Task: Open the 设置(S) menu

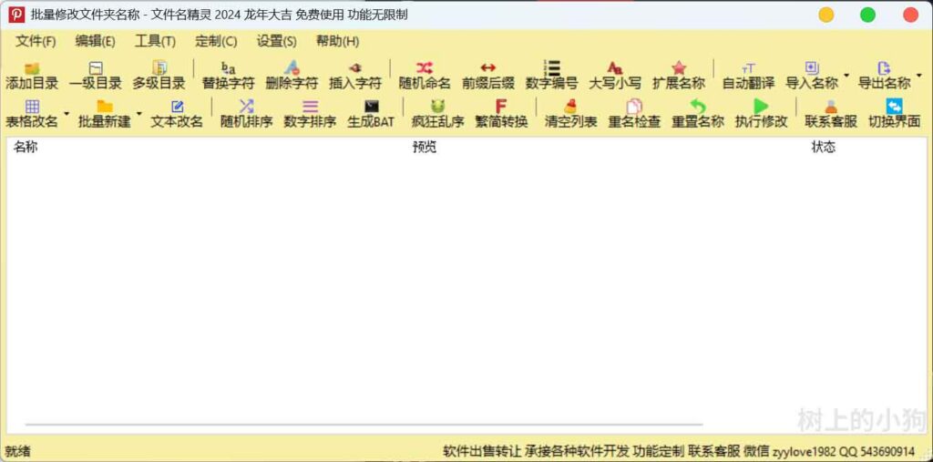Action: (276, 41)
